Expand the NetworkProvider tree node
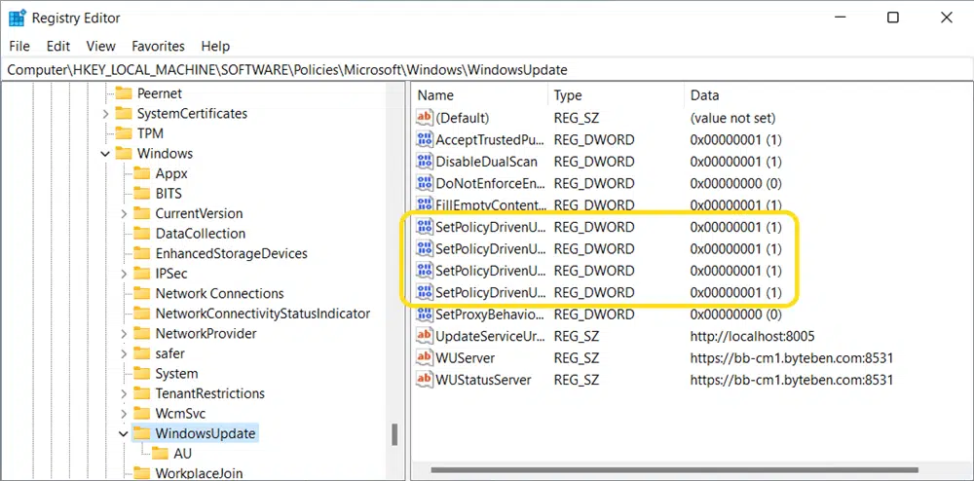Viewport: 974px width, 481px height. [x=124, y=333]
